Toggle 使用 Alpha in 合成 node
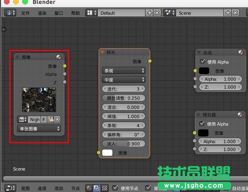Image resolution: width=248 pixels, height=192 pixels. click(202, 62)
